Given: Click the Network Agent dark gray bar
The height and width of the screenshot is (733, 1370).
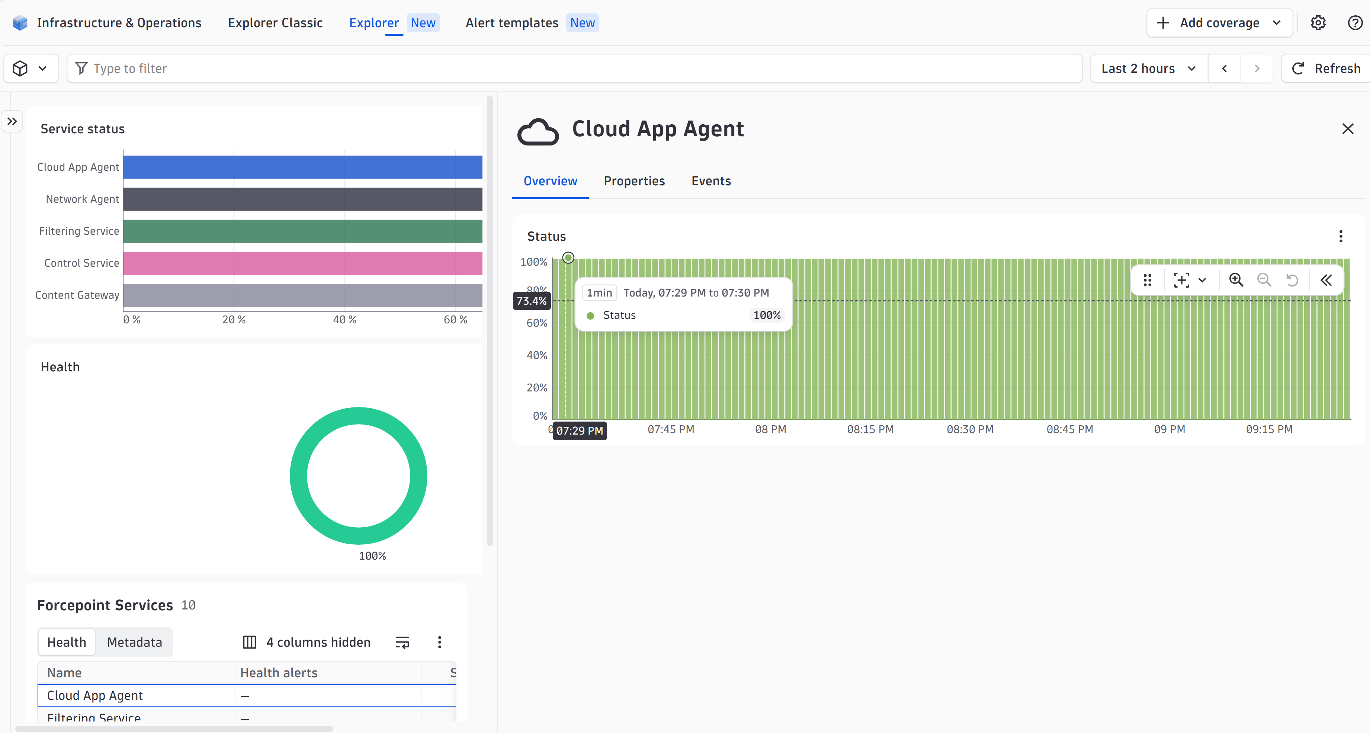Looking at the screenshot, I should 303,199.
